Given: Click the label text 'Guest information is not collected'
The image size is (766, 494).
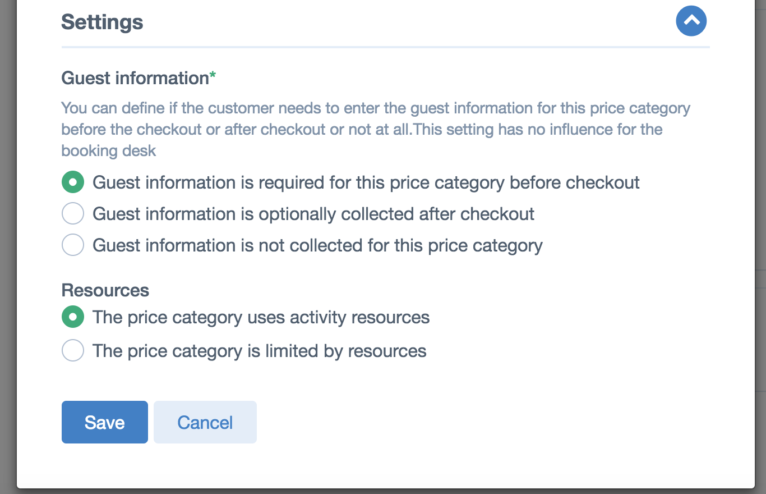Looking at the screenshot, I should [317, 245].
